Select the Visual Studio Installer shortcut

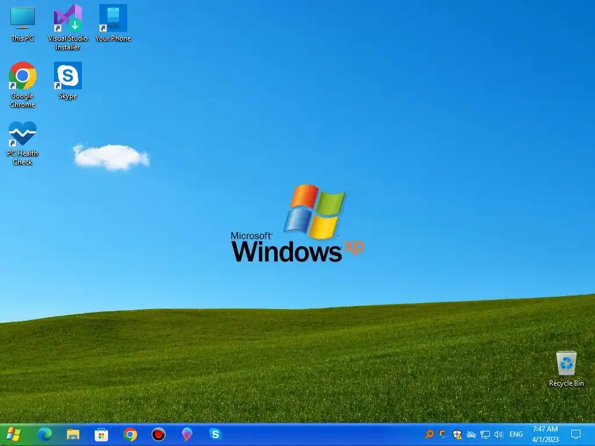(67, 27)
